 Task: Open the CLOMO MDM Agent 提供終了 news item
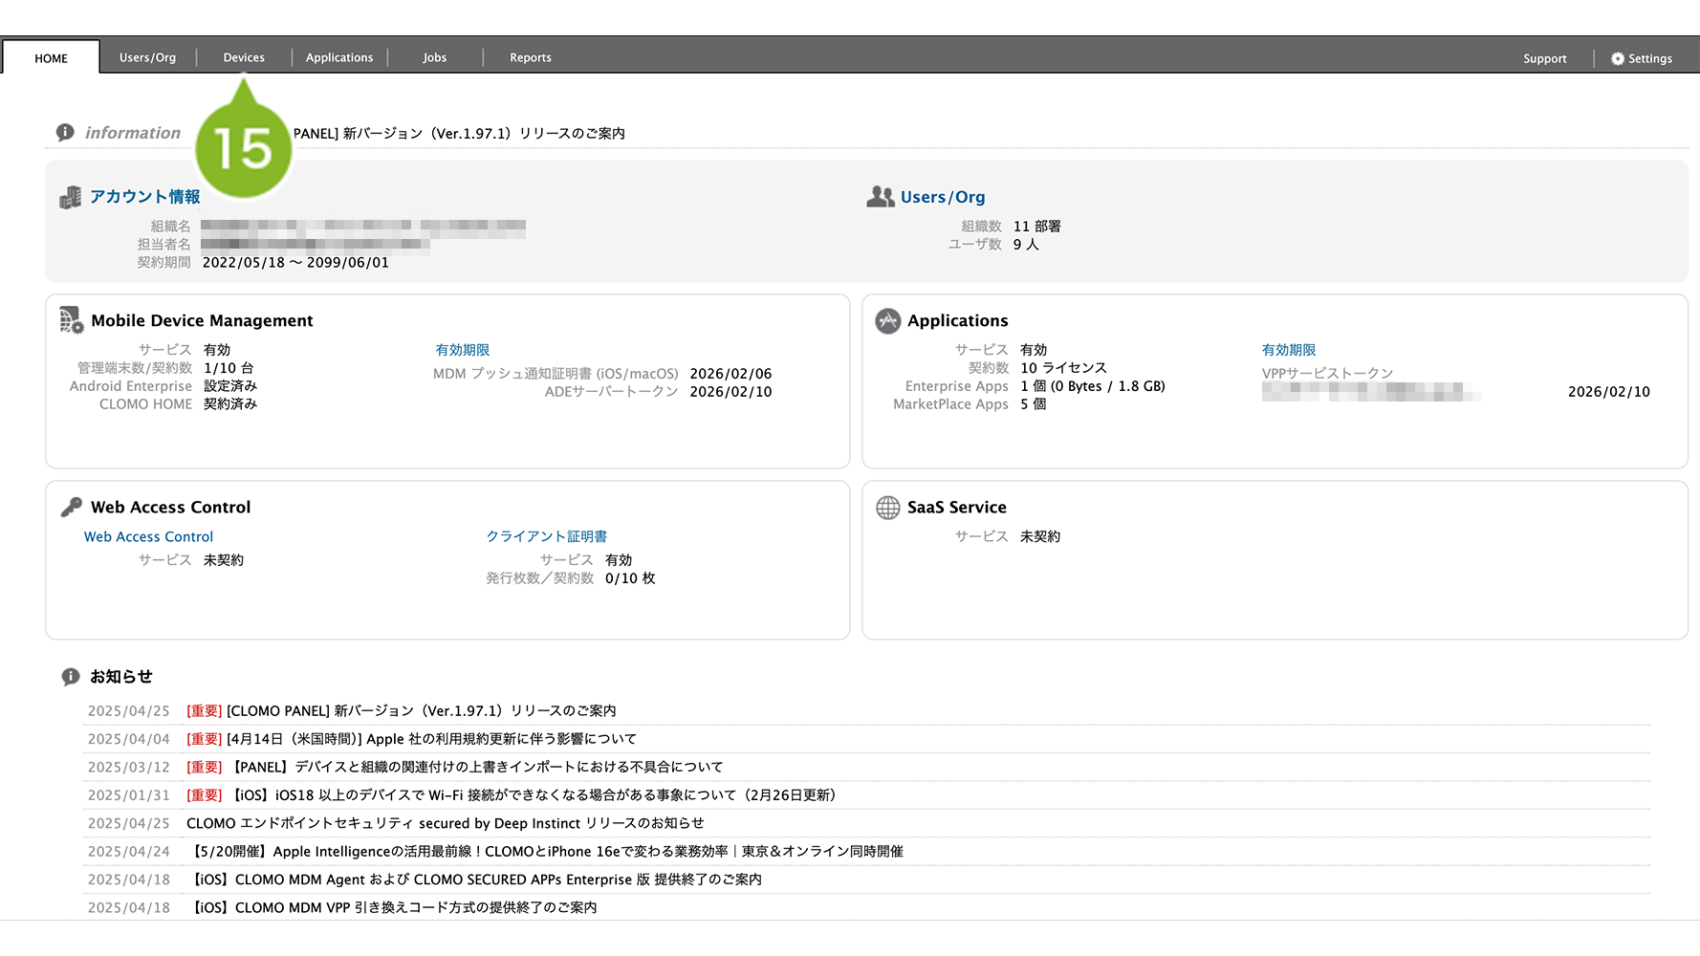pyautogui.click(x=474, y=880)
